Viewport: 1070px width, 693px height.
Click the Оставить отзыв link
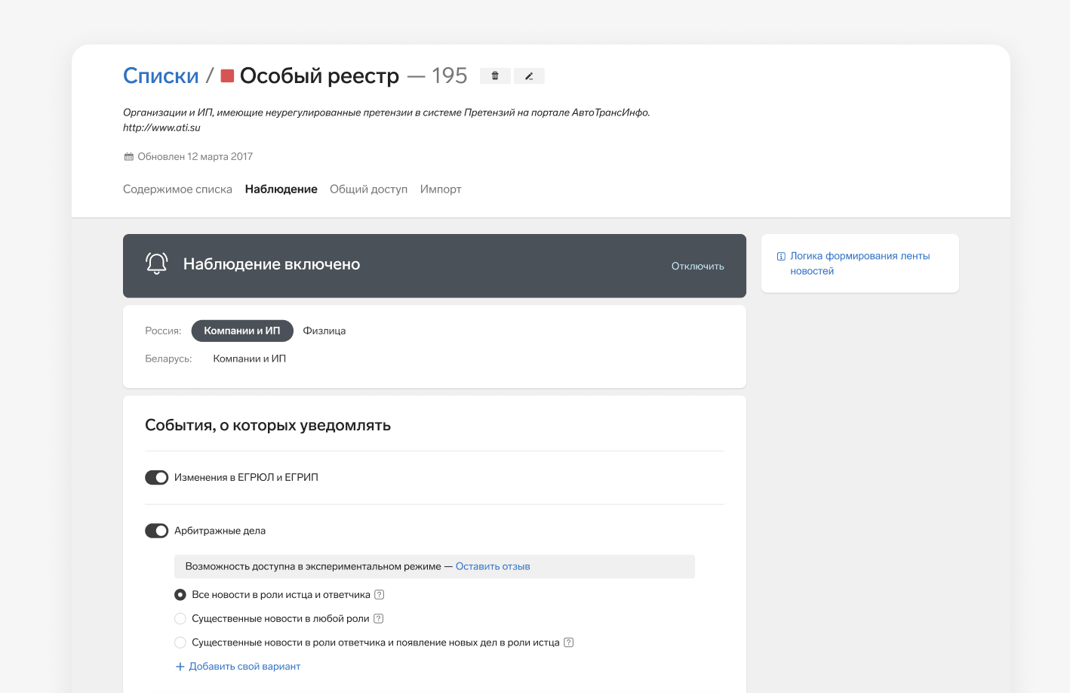click(493, 566)
